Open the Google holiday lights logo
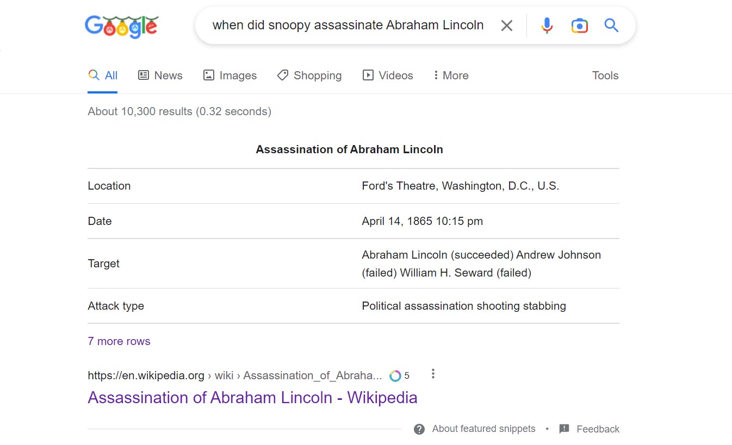 point(122,27)
